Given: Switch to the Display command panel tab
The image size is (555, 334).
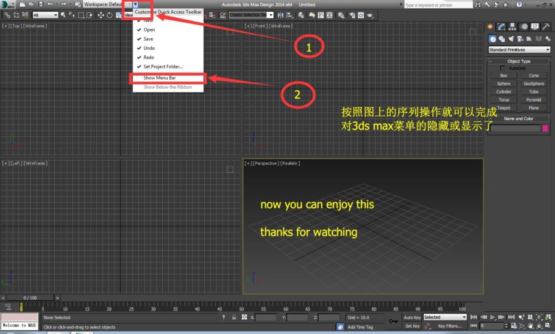Looking at the screenshot, I should point(535,26).
